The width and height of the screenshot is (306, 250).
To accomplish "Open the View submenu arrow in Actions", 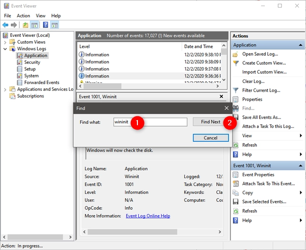I will click(301, 136).
